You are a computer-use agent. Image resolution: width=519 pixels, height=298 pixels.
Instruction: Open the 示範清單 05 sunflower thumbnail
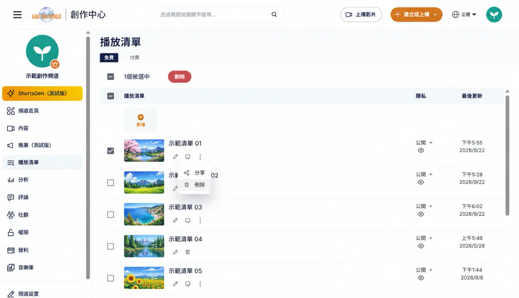[144, 278]
